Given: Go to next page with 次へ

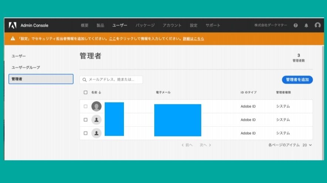Looking at the screenshot, I should point(205,145).
